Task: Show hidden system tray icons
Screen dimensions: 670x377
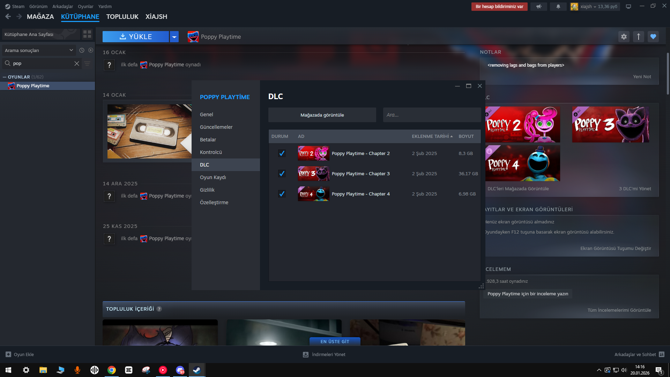Action: [x=599, y=370]
